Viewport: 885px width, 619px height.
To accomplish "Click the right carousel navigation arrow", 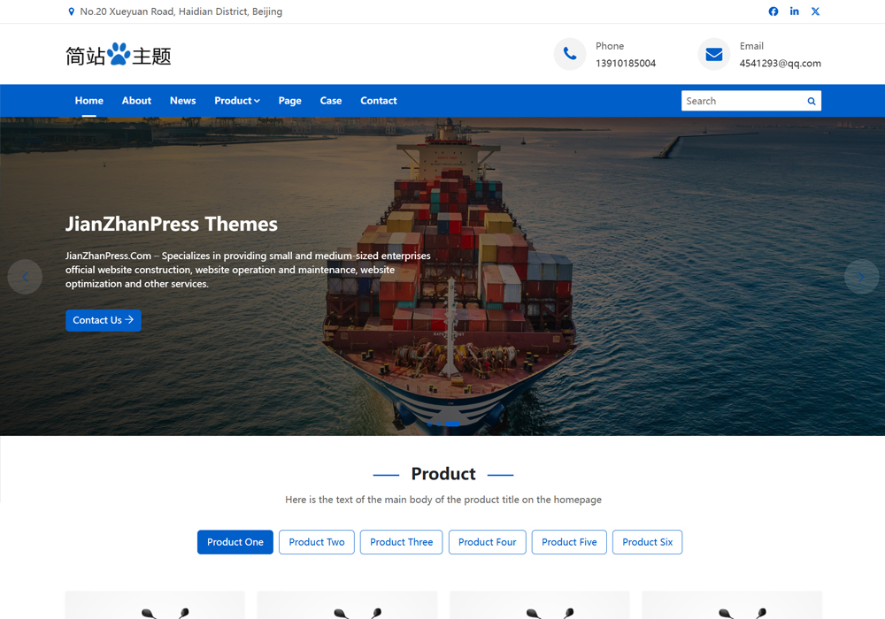I will [x=861, y=277].
